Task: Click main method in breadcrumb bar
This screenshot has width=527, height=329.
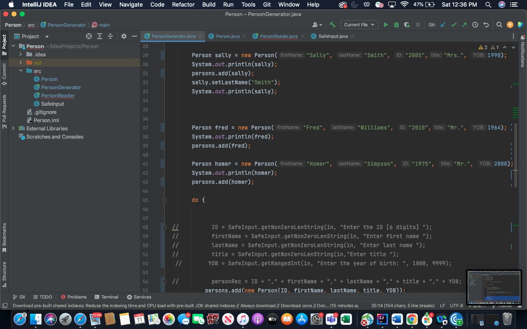Action: (101, 25)
